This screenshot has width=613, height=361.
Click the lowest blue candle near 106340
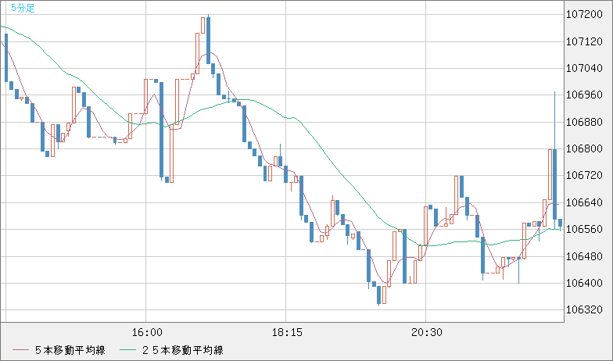378,295
